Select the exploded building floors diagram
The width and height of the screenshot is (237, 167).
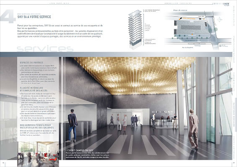coord(135,30)
